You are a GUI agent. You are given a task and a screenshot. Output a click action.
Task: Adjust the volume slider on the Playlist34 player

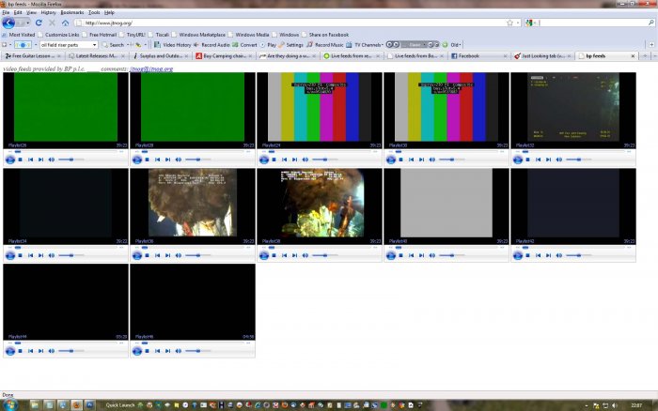pos(70,255)
